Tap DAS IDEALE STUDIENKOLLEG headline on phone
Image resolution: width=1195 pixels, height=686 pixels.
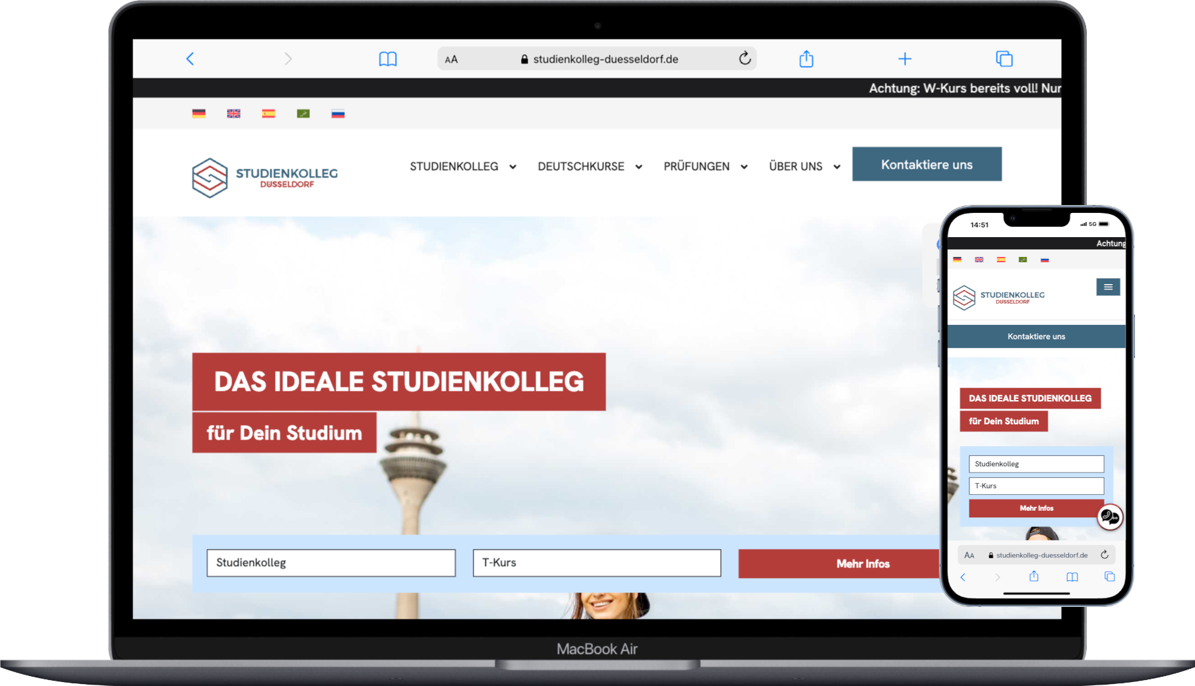point(1030,398)
